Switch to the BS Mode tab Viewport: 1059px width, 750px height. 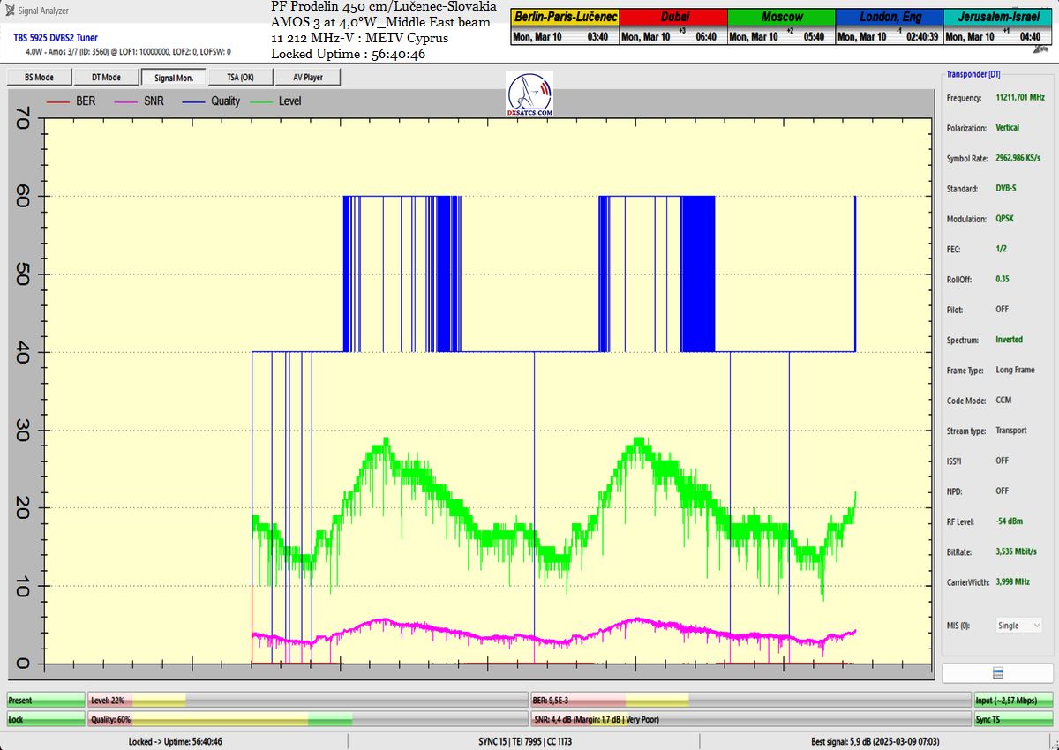click(38, 78)
